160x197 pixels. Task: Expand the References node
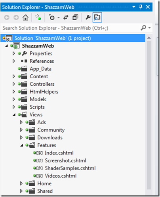point(14,61)
